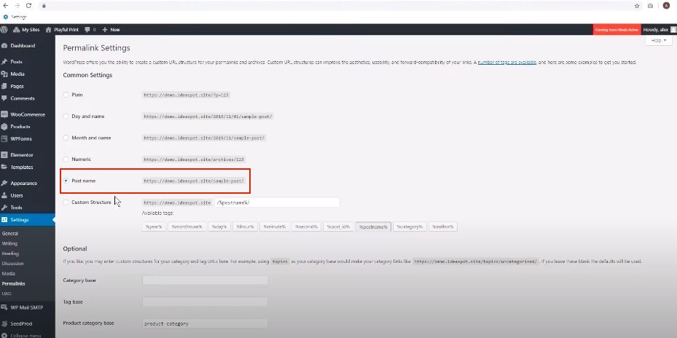
Task: Open the Dashboard sidebar icon
Action: click(4, 46)
